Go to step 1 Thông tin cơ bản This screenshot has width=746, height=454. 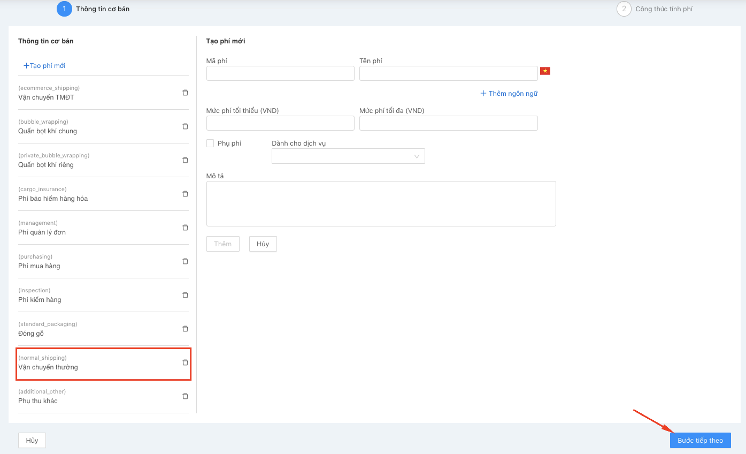click(x=64, y=9)
